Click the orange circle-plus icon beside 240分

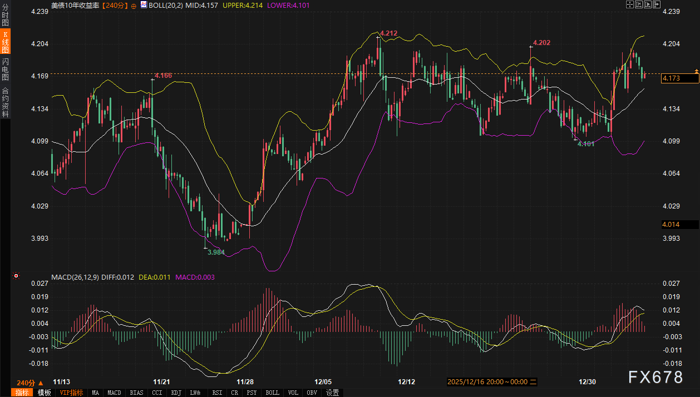(134, 5)
